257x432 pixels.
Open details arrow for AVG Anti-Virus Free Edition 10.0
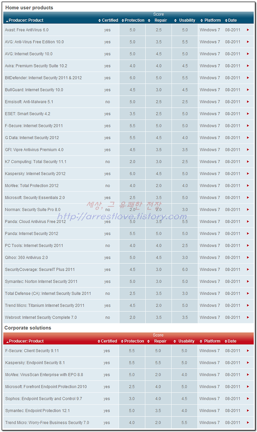248,42
